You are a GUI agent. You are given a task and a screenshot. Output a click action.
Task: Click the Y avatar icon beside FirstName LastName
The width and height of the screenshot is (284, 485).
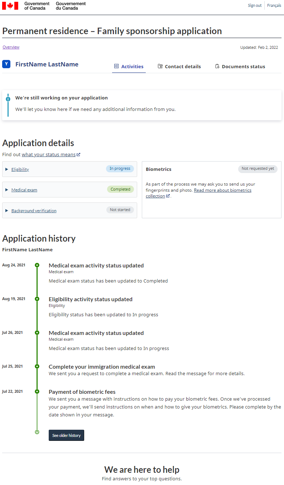[x=6, y=64]
